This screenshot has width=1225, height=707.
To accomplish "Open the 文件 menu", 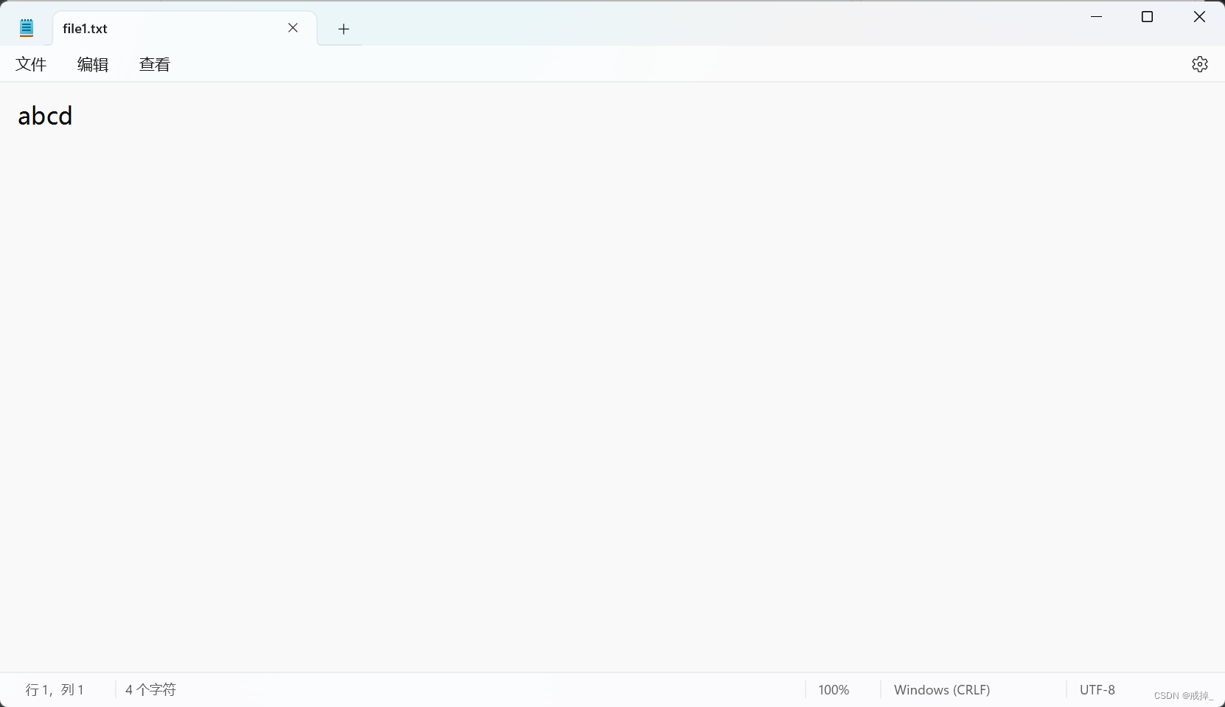I will pyautogui.click(x=31, y=64).
